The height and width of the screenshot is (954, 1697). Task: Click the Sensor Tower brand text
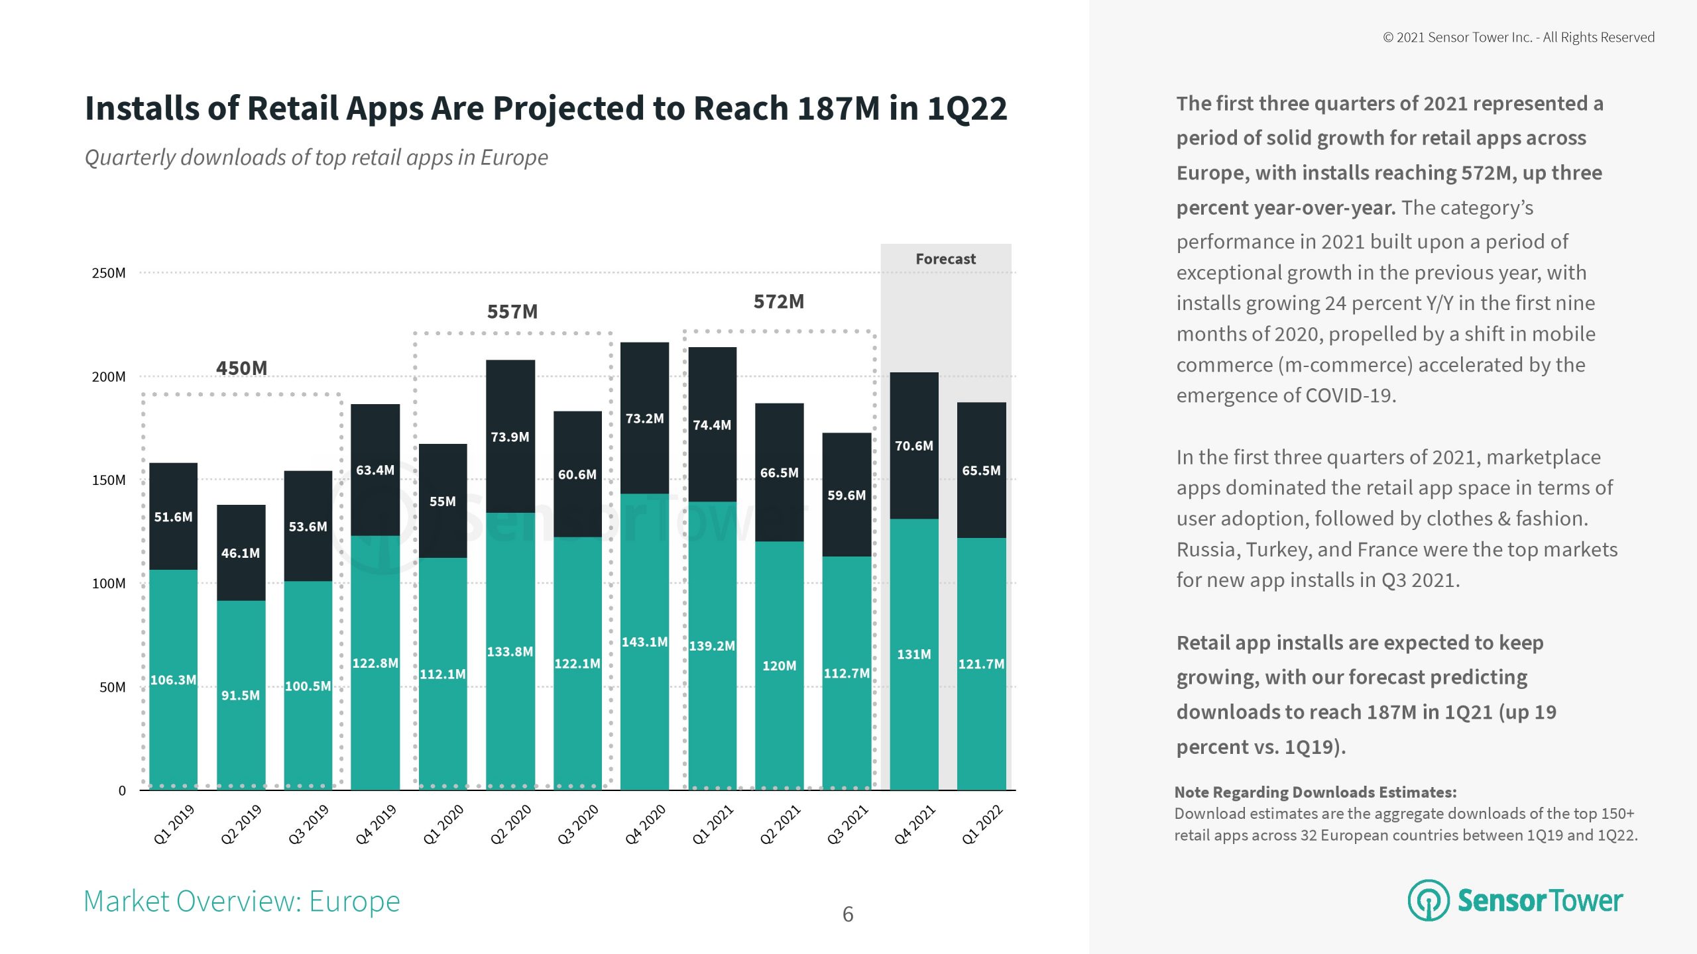pyautogui.click(x=1539, y=900)
